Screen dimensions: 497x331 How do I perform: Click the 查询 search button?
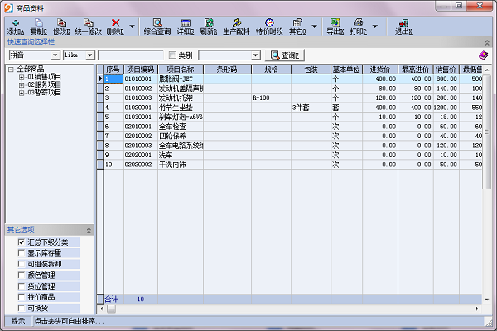click(x=285, y=55)
